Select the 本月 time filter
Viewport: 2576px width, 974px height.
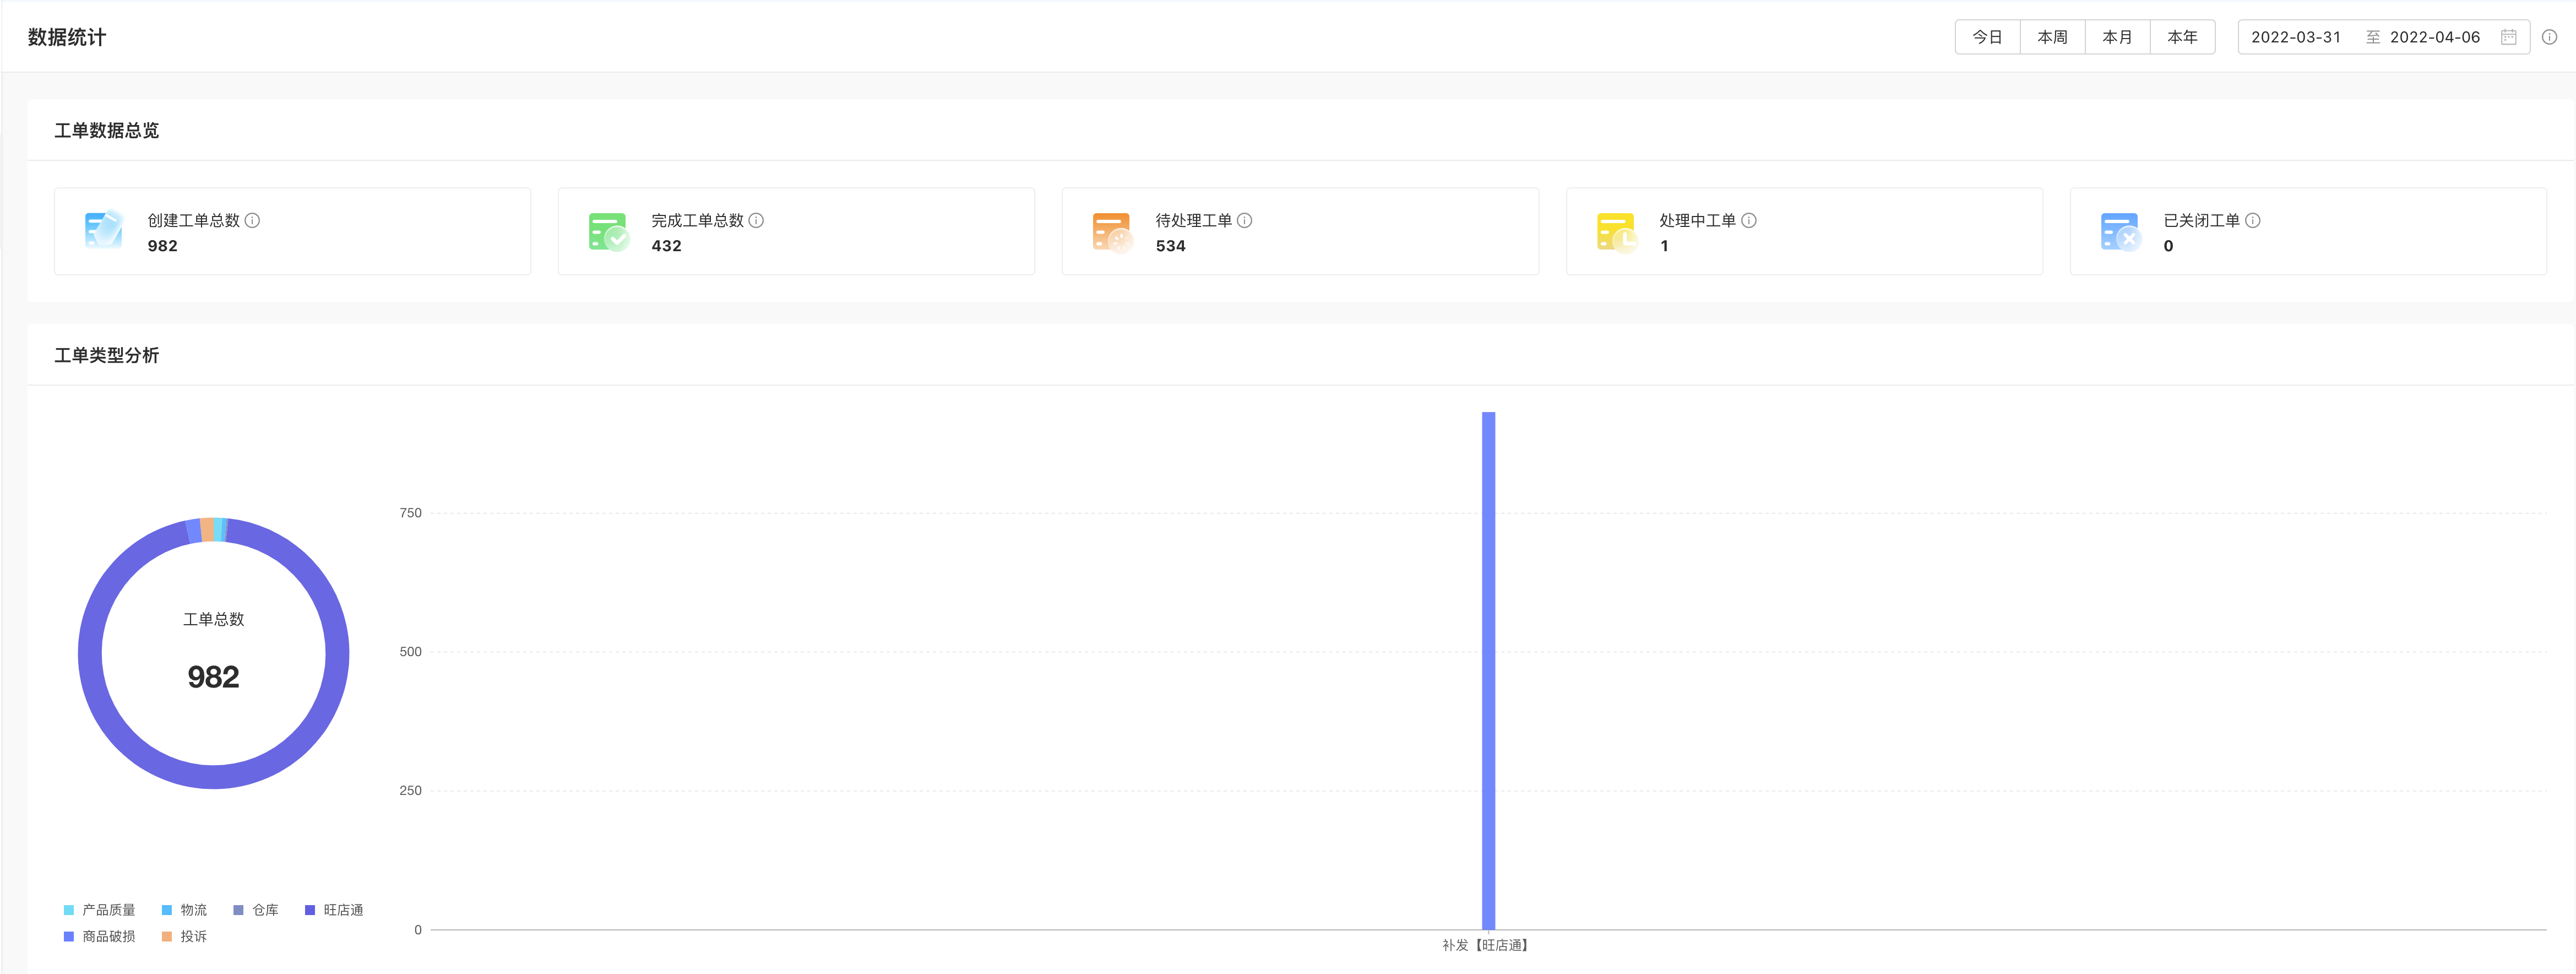click(x=2117, y=37)
